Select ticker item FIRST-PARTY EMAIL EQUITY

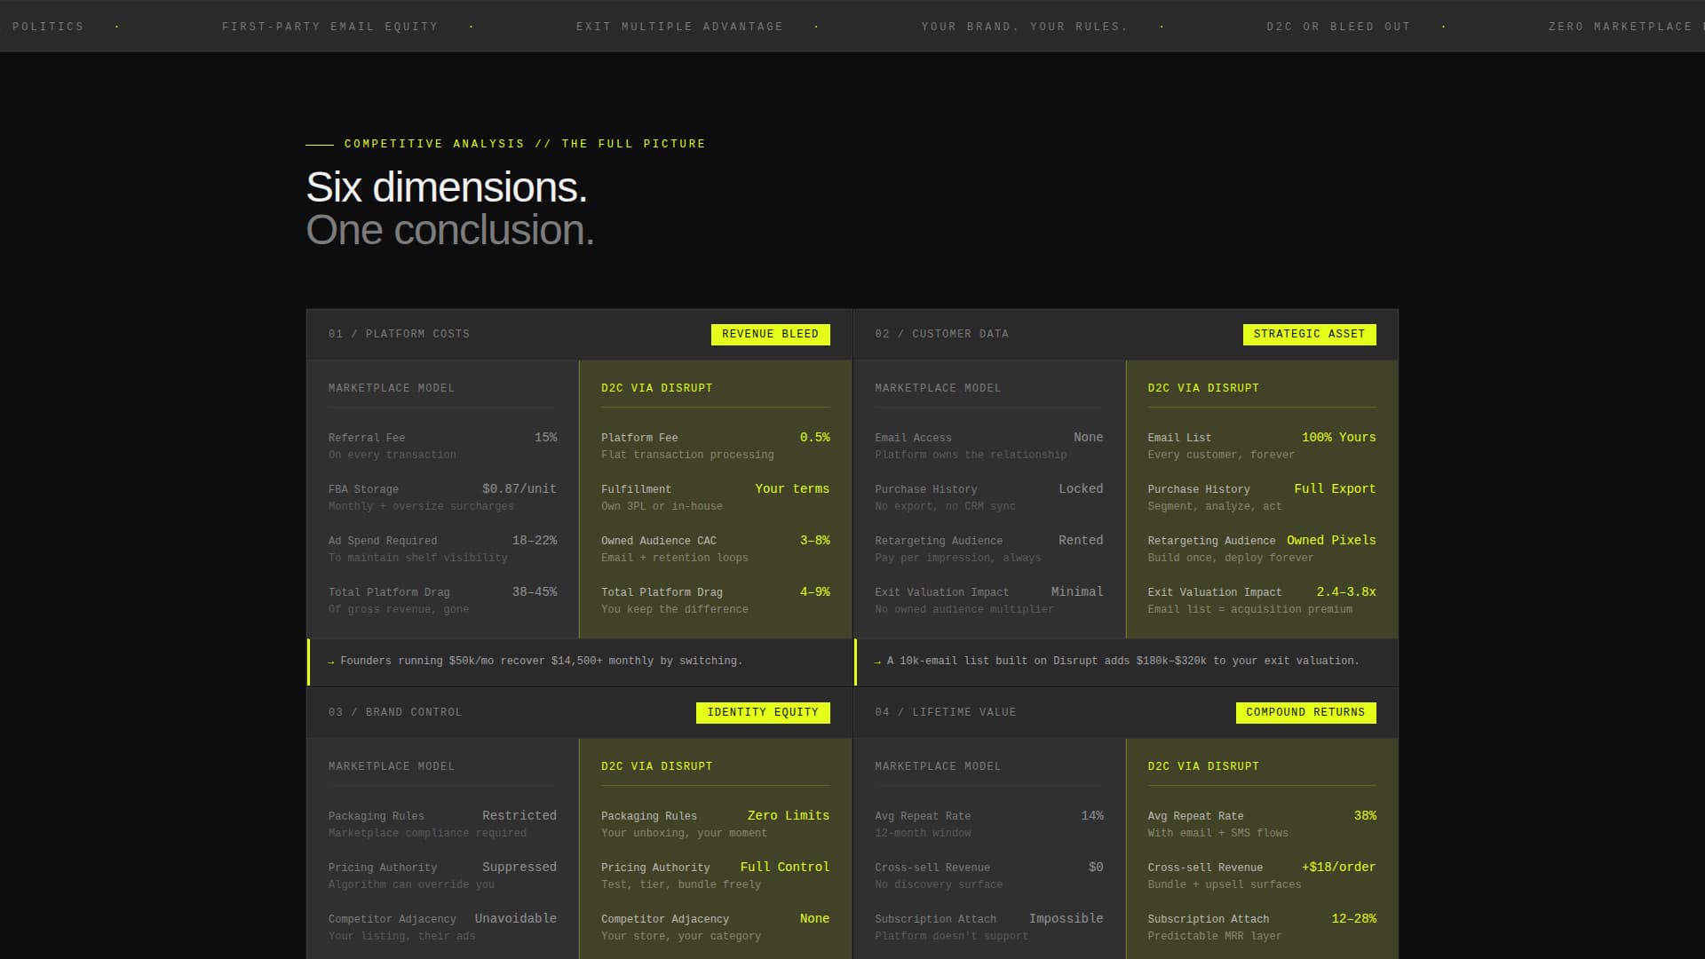[x=330, y=27]
